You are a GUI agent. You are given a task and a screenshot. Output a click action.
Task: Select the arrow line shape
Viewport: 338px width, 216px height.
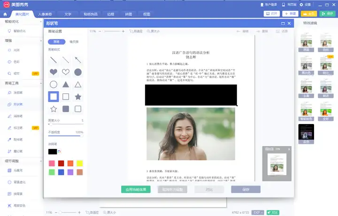[x=78, y=60]
